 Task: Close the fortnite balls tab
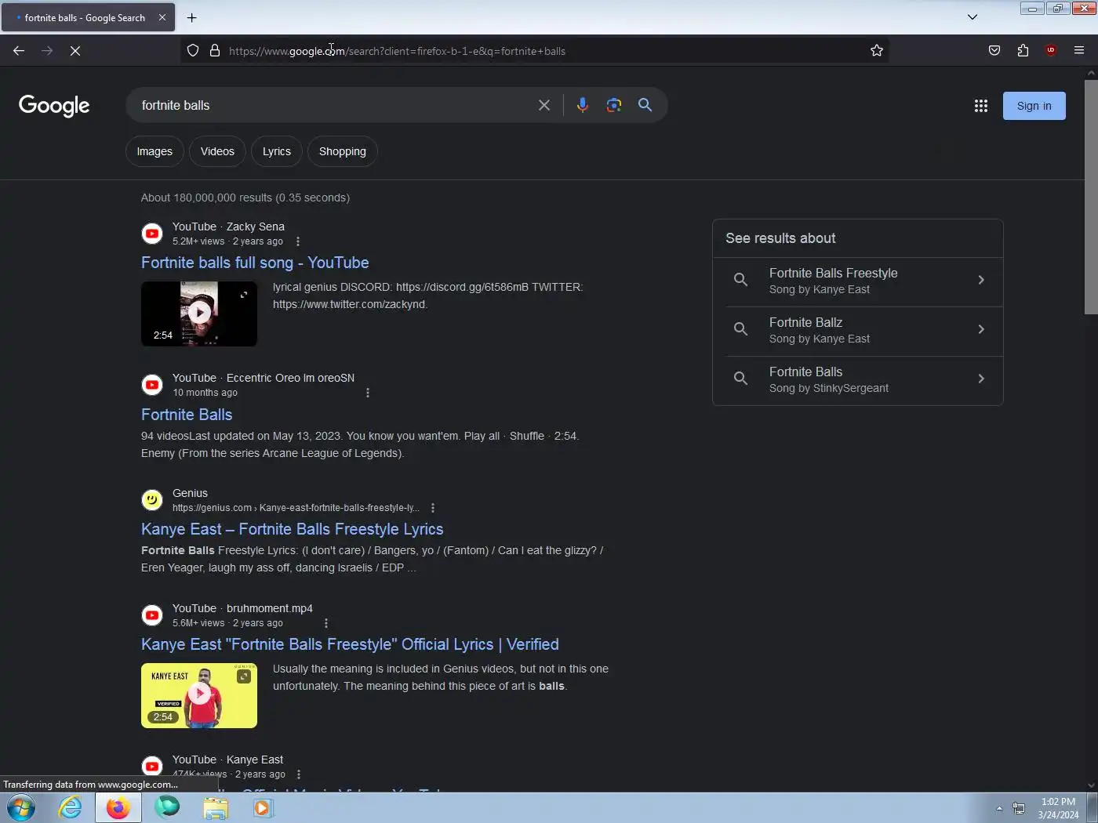click(x=162, y=17)
